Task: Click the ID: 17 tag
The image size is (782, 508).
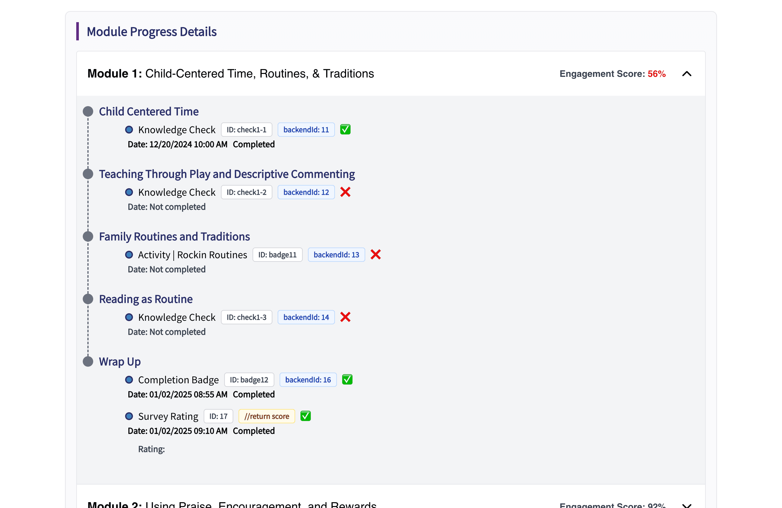Action: pos(218,416)
